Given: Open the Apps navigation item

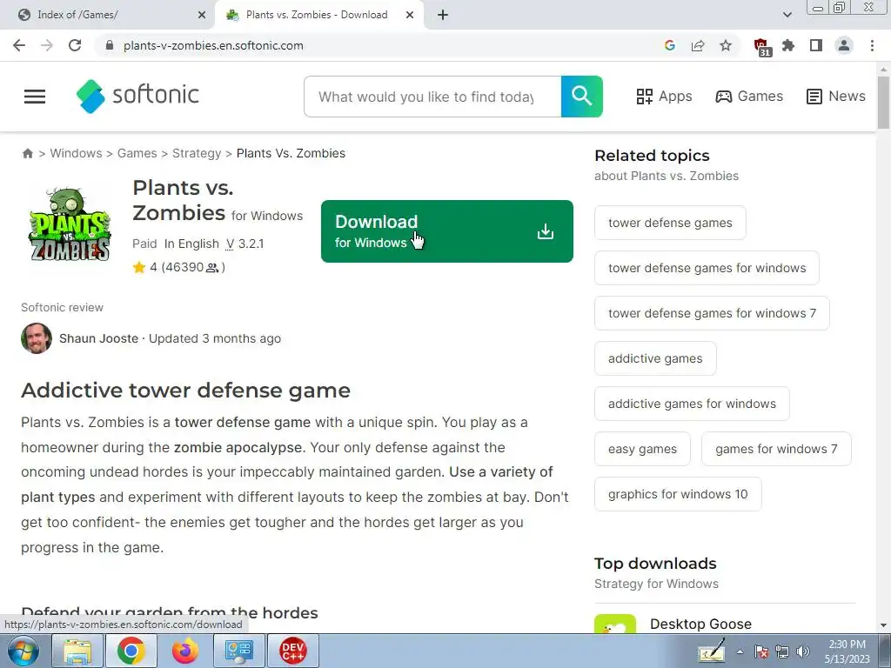Looking at the screenshot, I should [x=664, y=97].
